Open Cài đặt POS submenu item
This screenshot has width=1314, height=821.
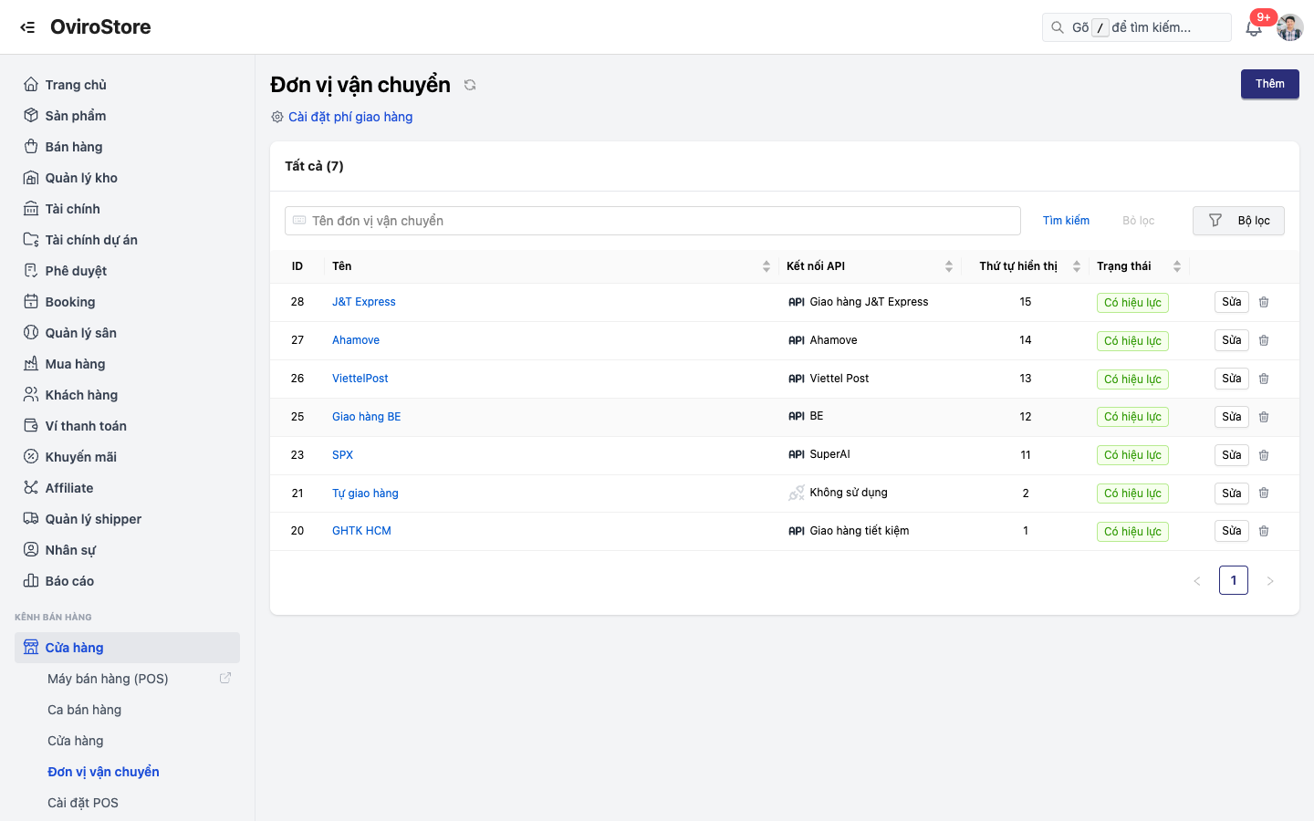pyautogui.click(x=83, y=803)
